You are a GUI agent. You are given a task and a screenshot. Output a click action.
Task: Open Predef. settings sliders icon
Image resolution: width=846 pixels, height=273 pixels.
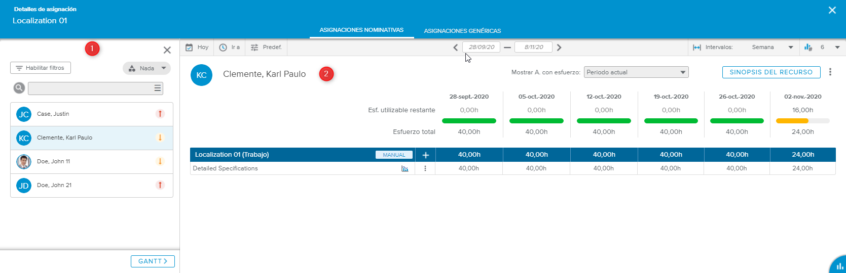click(254, 48)
